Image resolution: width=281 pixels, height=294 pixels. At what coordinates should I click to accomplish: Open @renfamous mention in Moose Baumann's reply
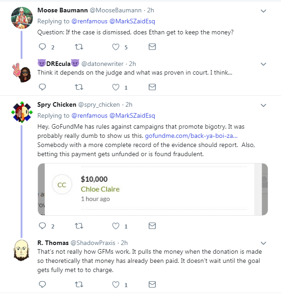coord(89,22)
